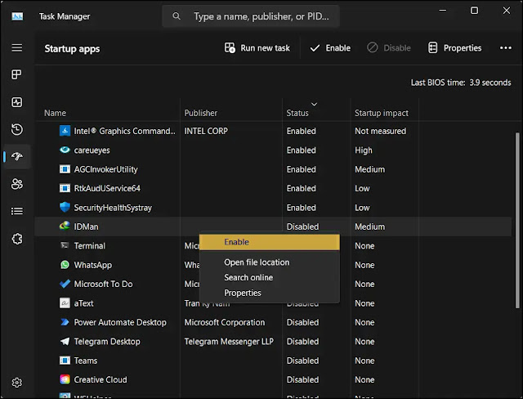Click WhatsApp row None impact value
Viewport: 523px width, 399px height.
pyautogui.click(x=364, y=265)
